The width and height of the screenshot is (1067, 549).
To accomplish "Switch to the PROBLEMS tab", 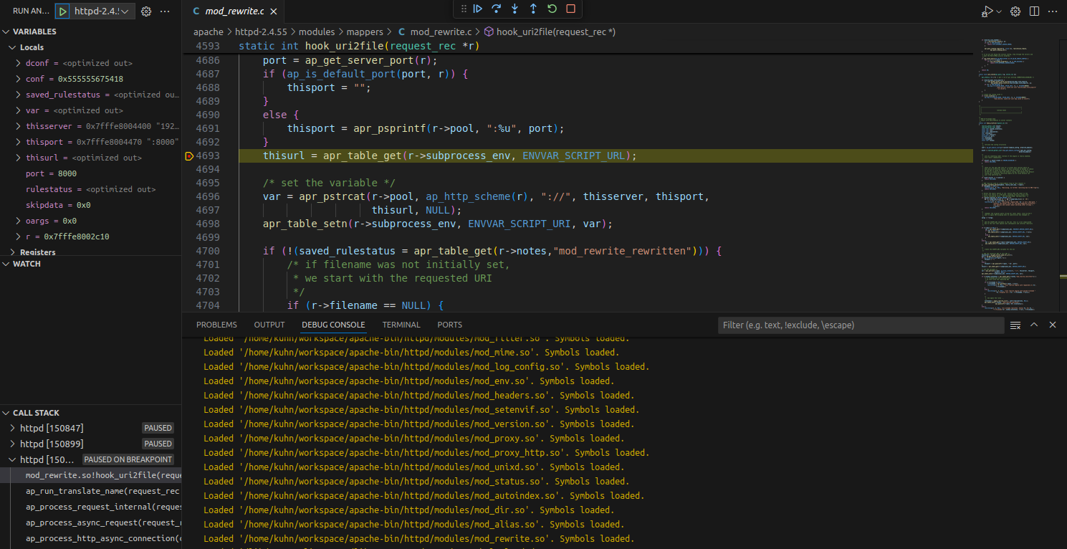I will pyautogui.click(x=216, y=325).
